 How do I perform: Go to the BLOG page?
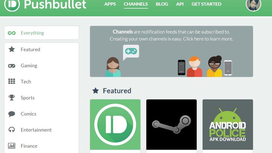coord(162,4)
